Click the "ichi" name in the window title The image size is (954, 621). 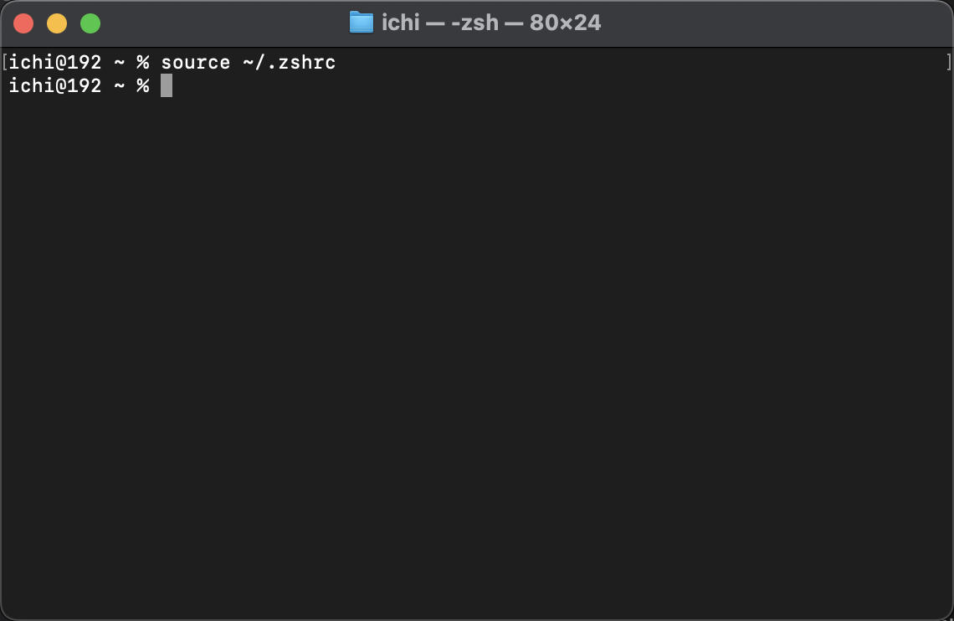pos(400,23)
